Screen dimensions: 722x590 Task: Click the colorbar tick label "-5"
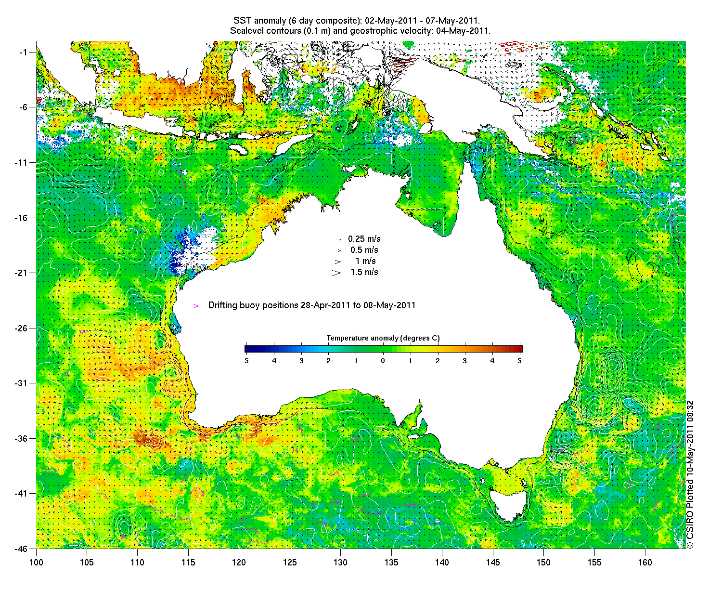click(x=245, y=361)
